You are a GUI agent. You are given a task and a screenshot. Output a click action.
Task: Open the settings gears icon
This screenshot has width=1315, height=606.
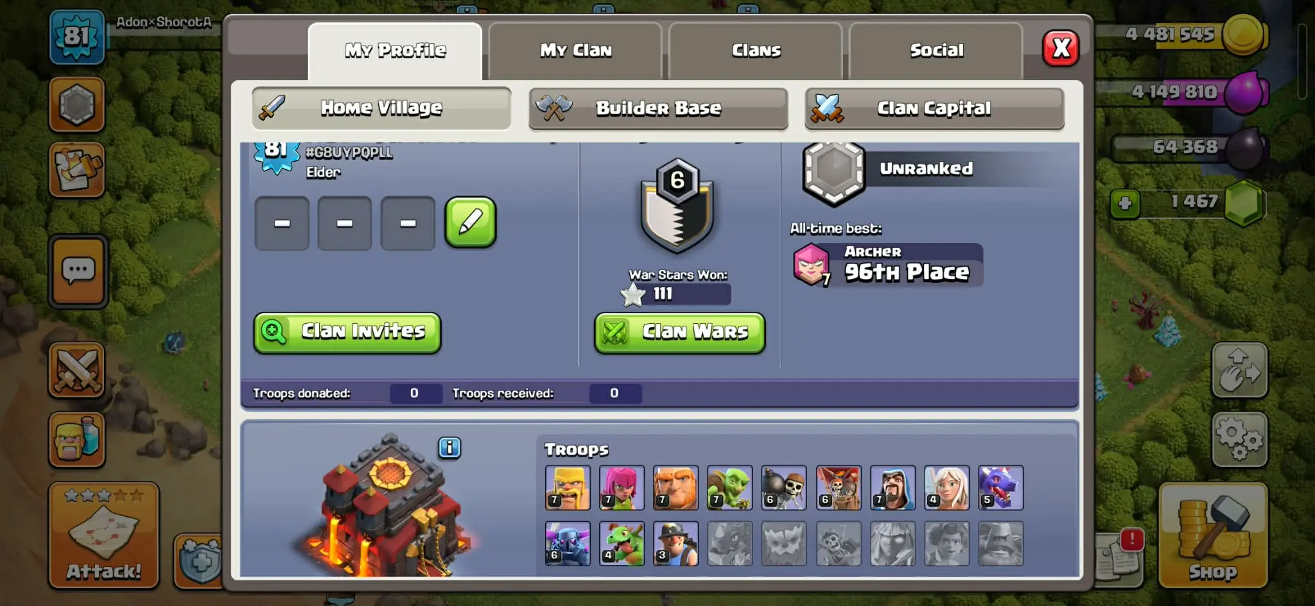tap(1239, 439)
